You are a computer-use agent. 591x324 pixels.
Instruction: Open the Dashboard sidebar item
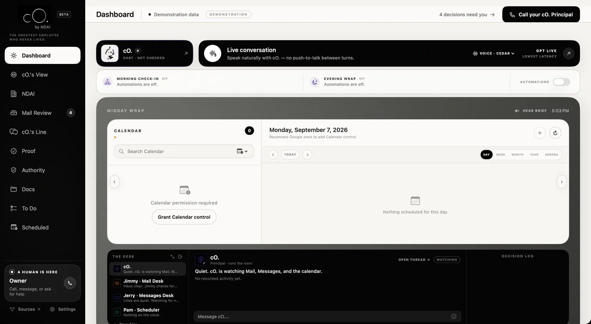pyautogui.click(x=43, y=55)
